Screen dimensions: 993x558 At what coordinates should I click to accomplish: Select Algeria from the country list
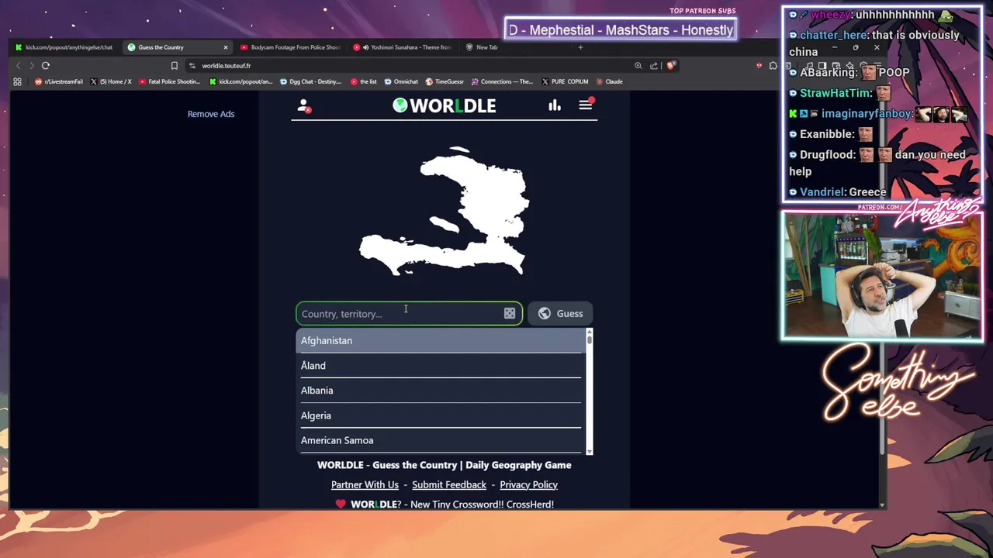pos(441,415)
